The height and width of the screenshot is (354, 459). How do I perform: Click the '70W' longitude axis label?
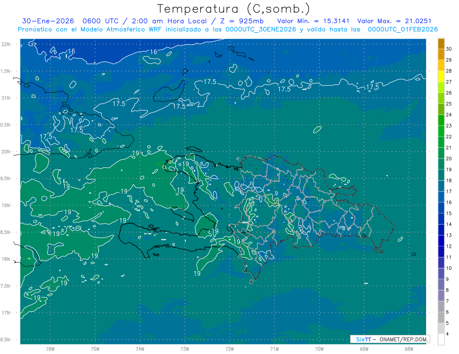pos(319,349)
